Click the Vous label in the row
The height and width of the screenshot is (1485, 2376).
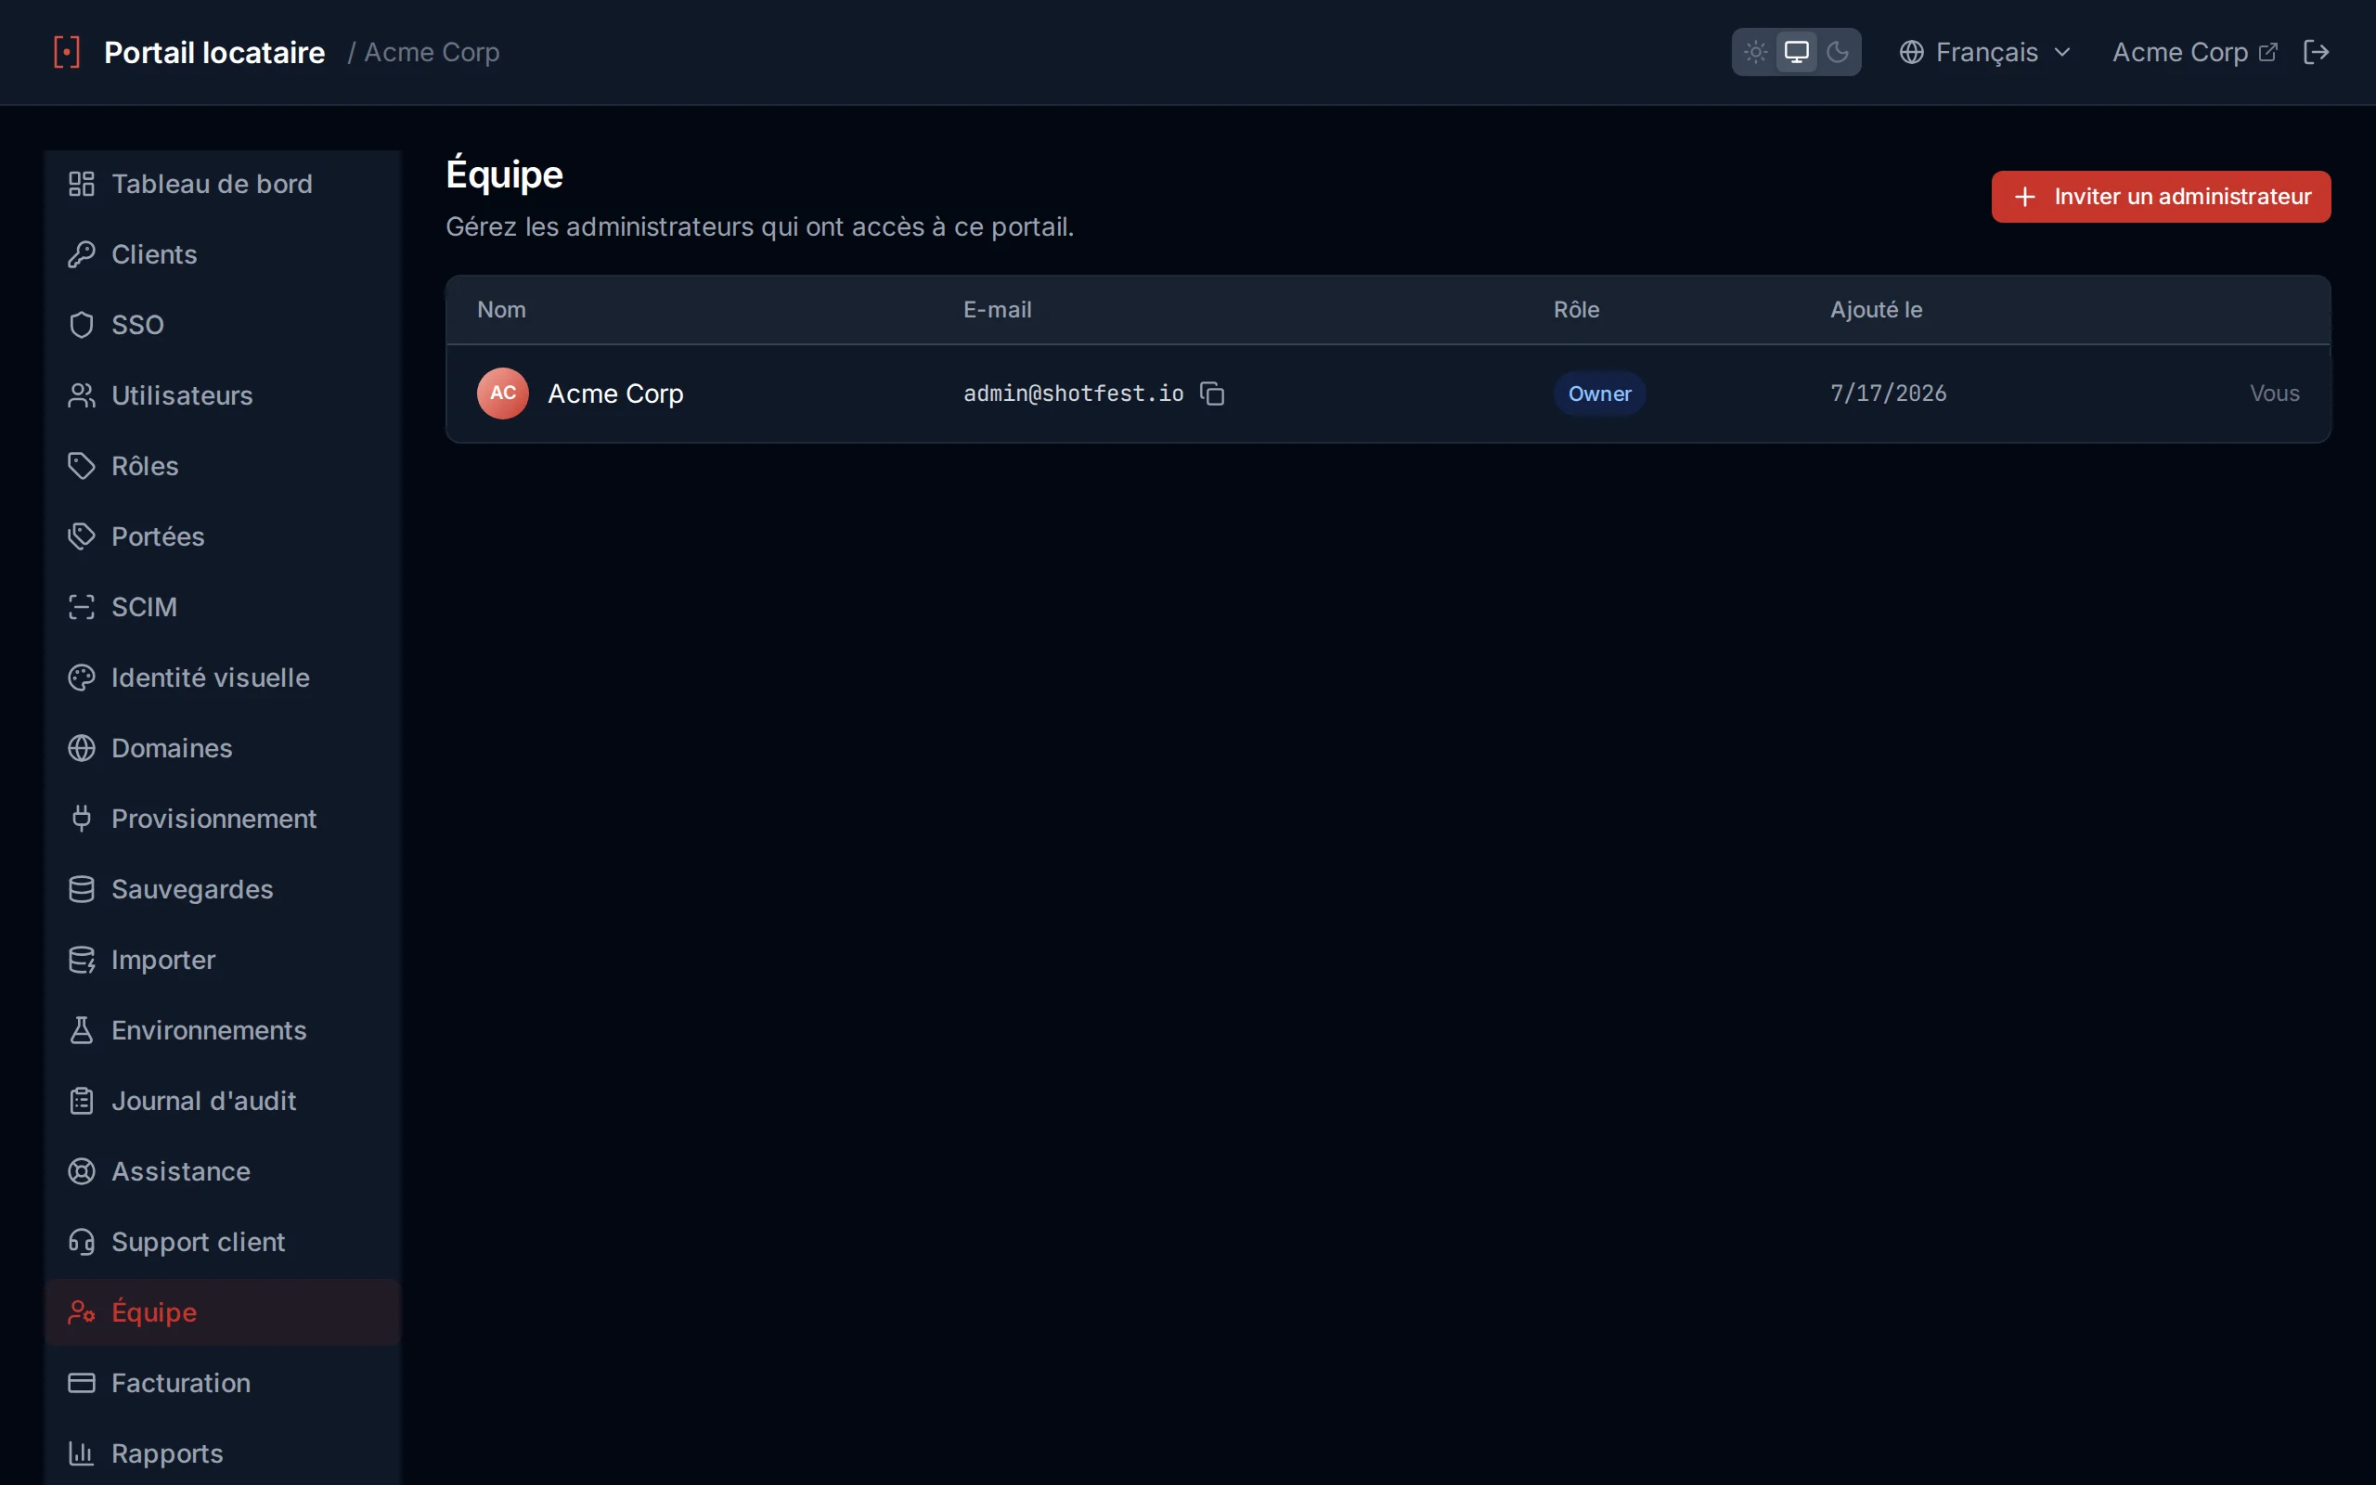pos(2275,394)
